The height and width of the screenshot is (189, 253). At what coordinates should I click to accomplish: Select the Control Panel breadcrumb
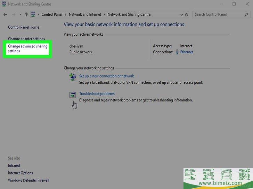(x=52, y=15)
